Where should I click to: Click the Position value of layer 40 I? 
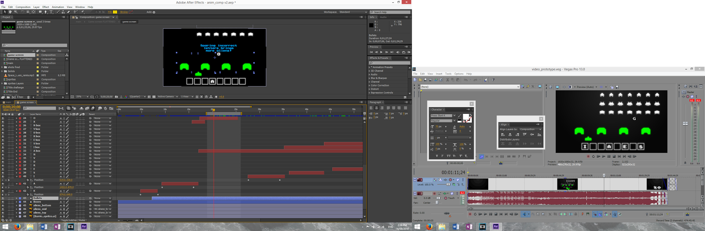[66, 180]
